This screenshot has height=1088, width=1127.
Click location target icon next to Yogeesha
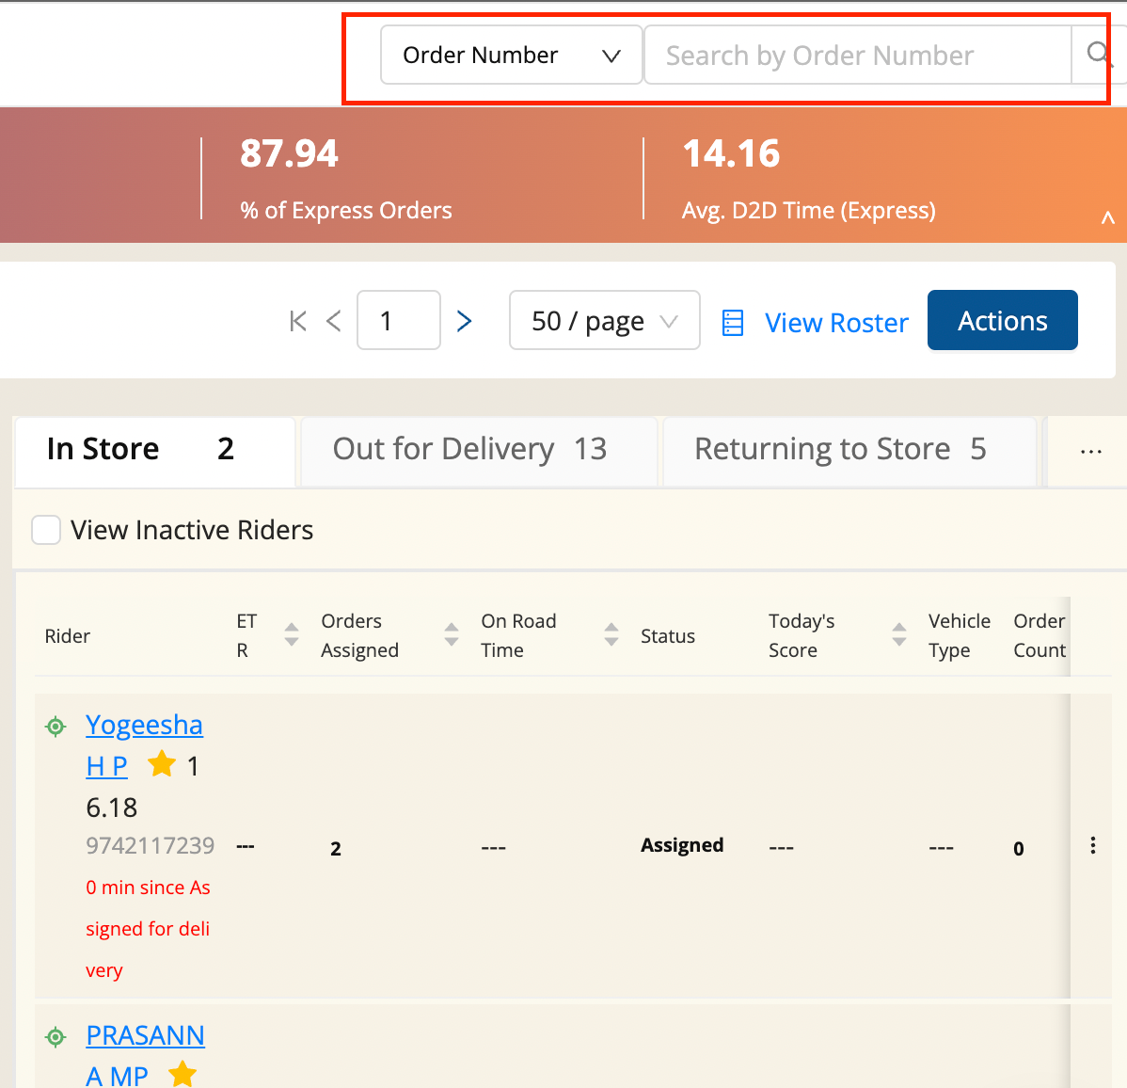[x=56, y=726]
